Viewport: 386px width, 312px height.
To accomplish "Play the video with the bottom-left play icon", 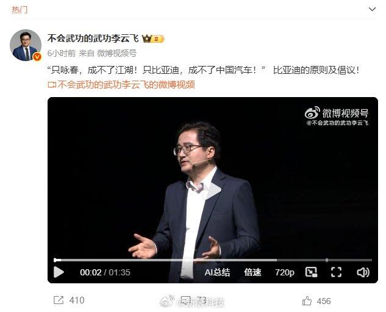I will 59,272.
